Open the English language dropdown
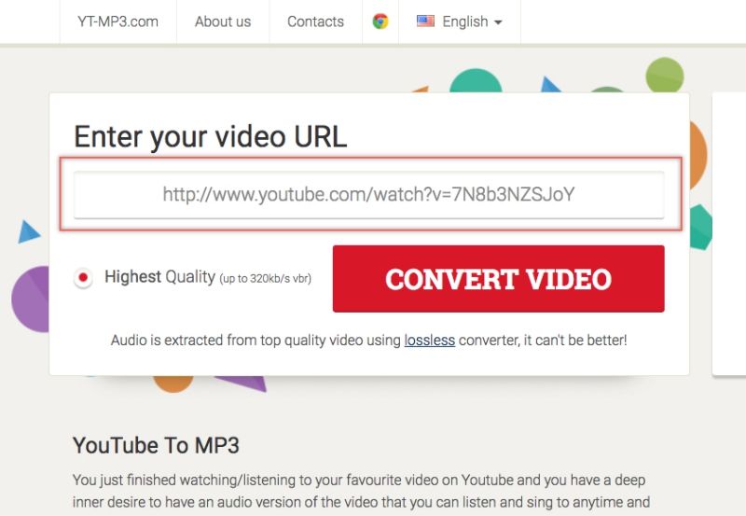The height and width of the screenshot is (516, 746). pos(460,21)
